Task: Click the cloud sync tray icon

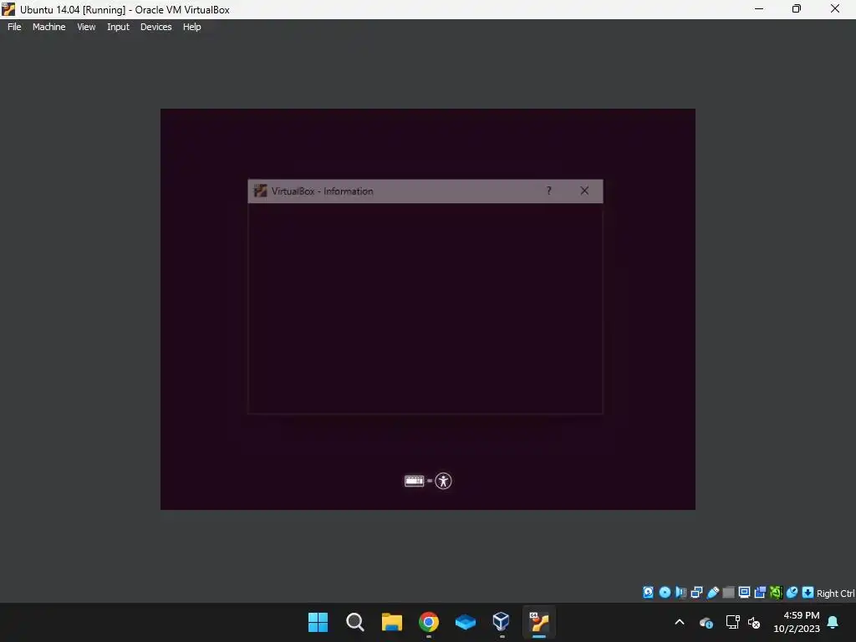Action: tap(706, 622)
